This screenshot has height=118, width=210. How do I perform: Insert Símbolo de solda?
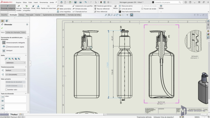(x=80, y=9)
